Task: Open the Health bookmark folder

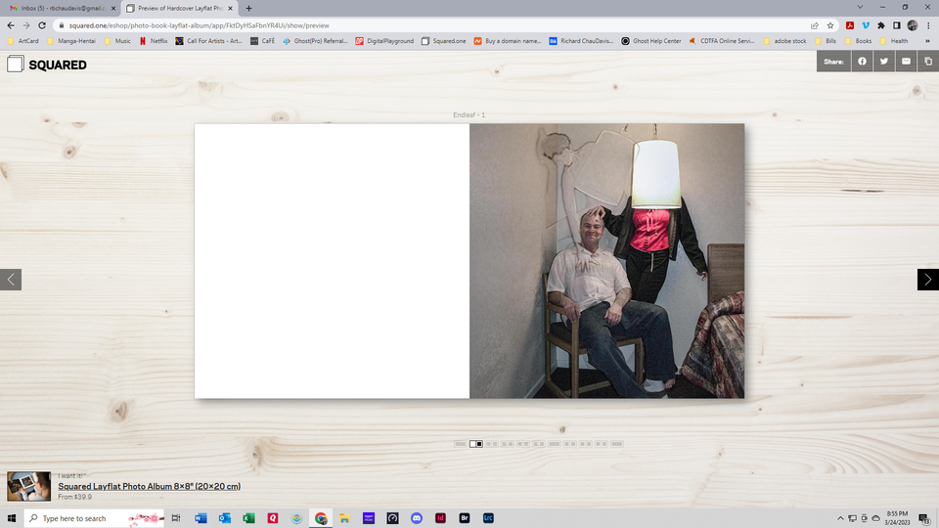Action: pos(894,41)
